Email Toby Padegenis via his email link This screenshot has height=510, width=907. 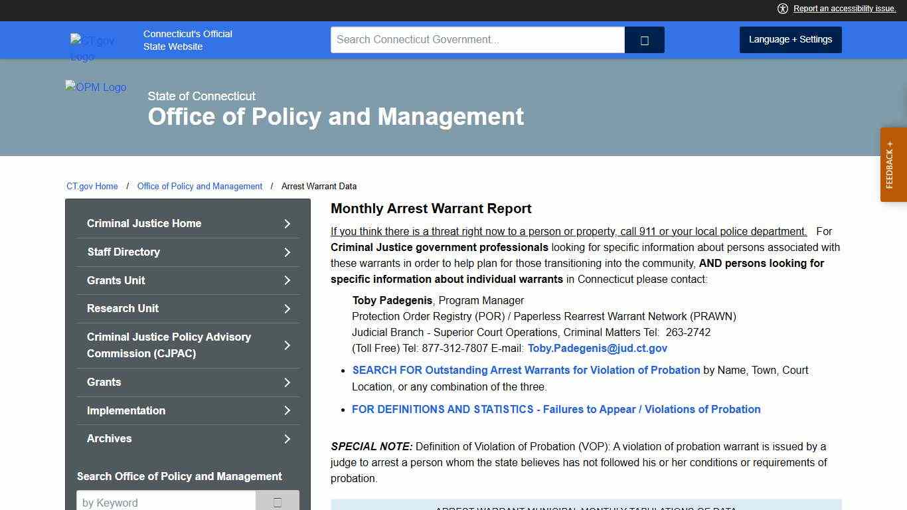click(x=597, y=348)
